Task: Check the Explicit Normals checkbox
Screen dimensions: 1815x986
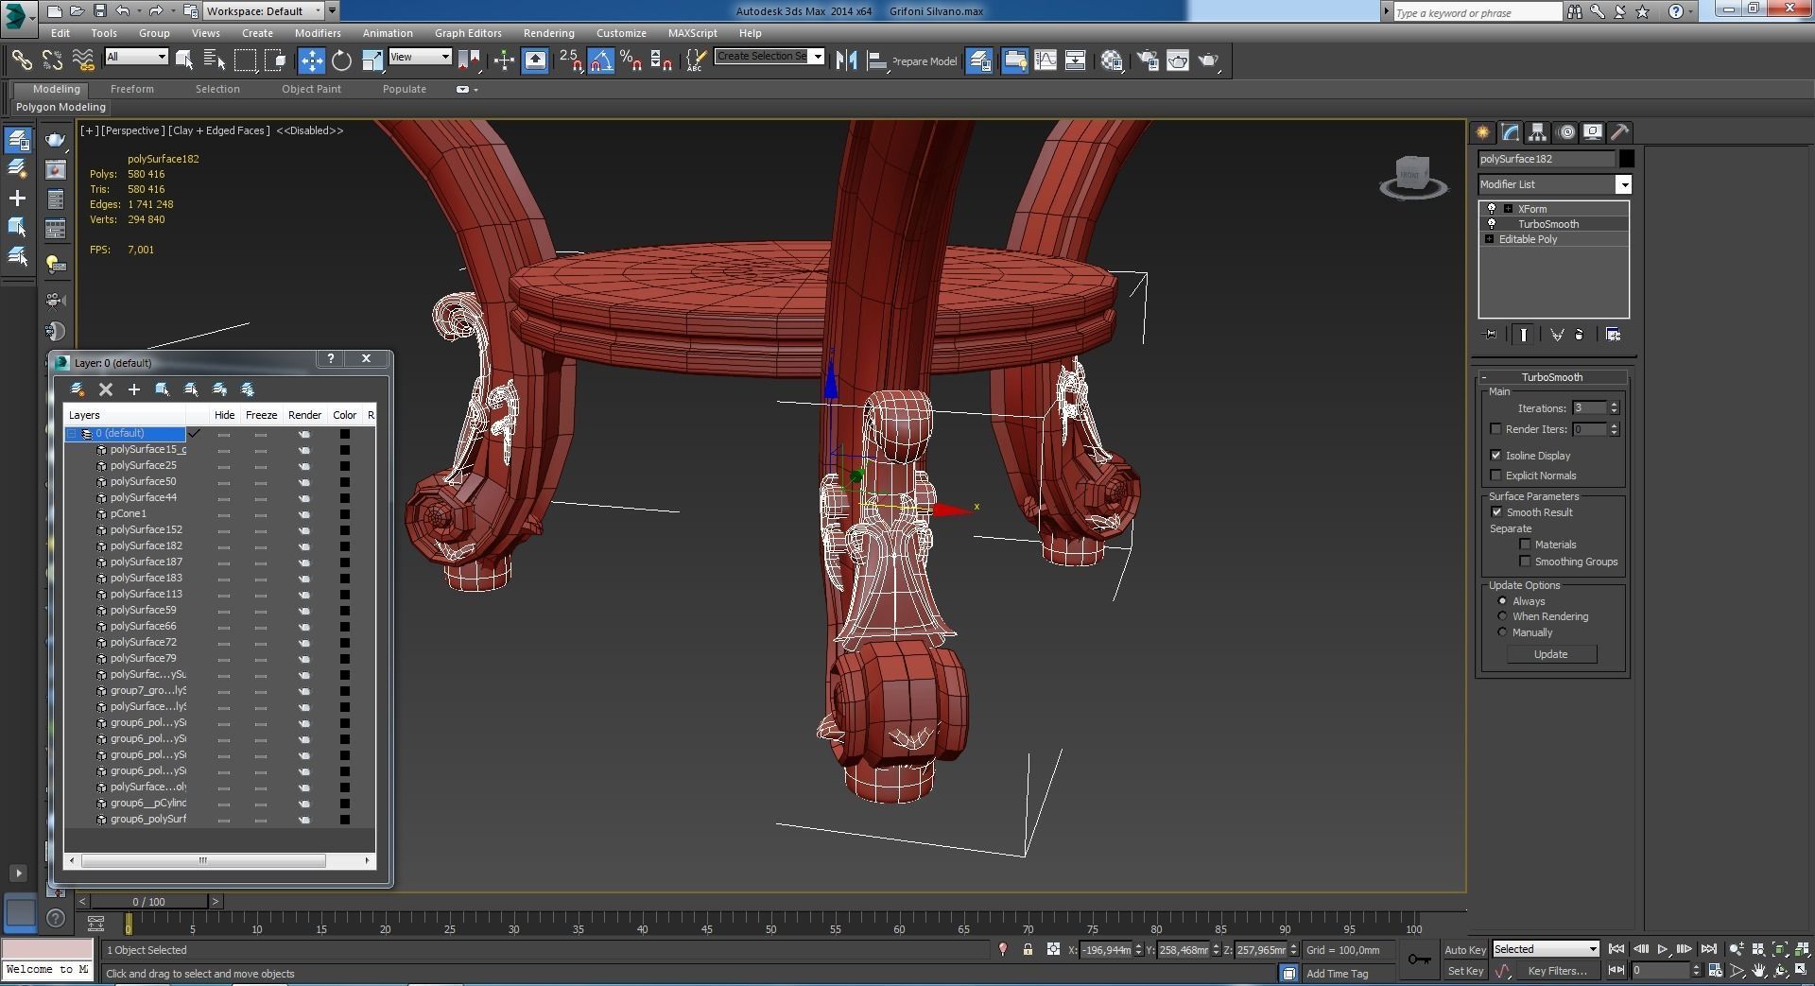Action: pyautogui.click(x=1495, y=475)
